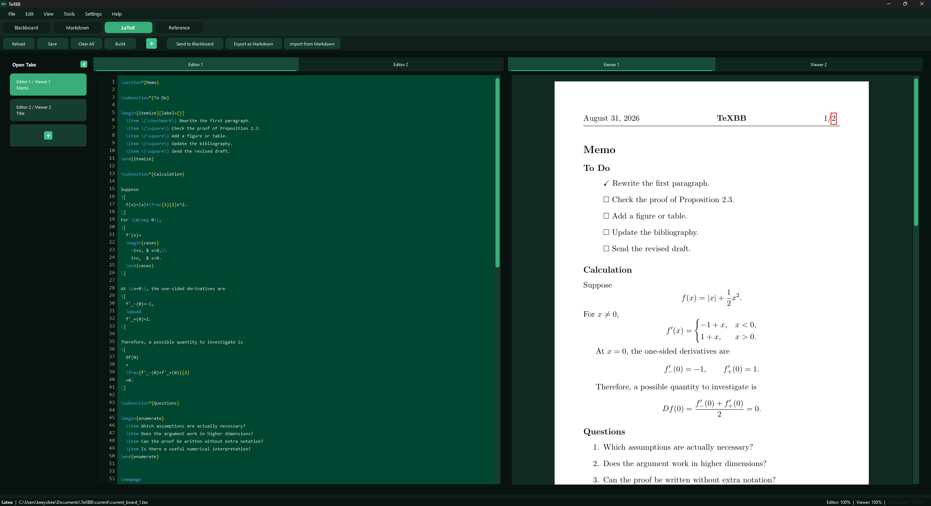Click the \subsection*{Calculation} line in editor
The width and height of the screenshot is (931, 506).
coord(153,174)
